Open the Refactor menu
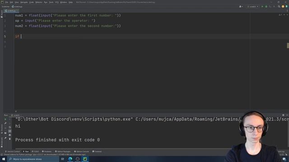289x162 pixels. pos(39,2)
